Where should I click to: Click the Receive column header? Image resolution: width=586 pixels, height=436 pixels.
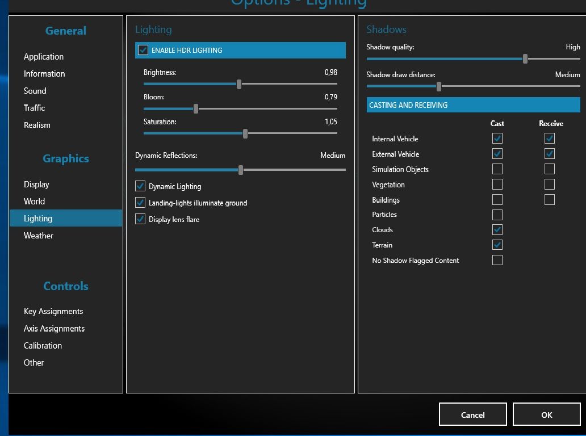click(x=551, y=124)
